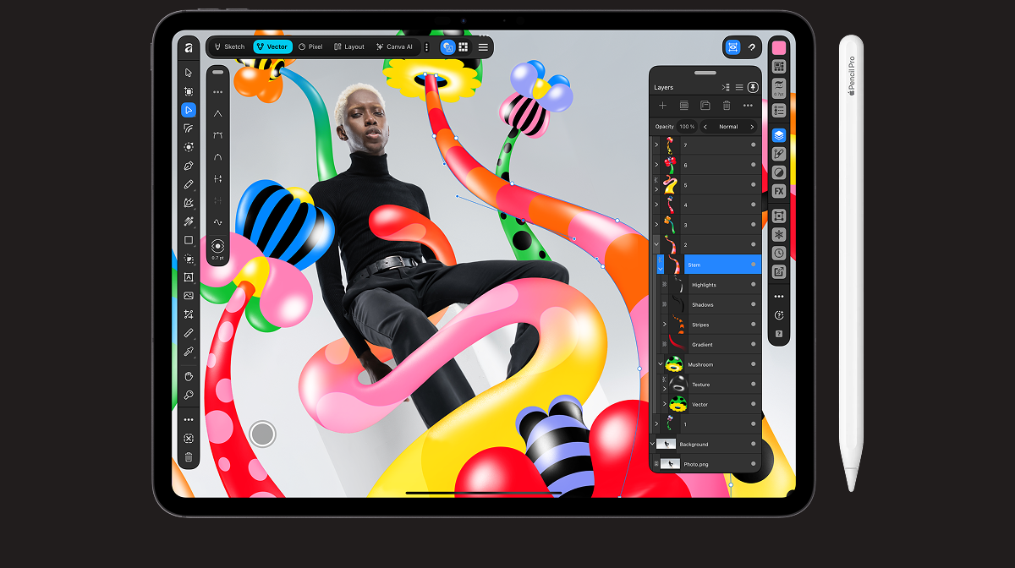The width and height of the screenshot is (1015, 568).
Task: Open the Adjustments half-circle studio
Action: (779, 172)
